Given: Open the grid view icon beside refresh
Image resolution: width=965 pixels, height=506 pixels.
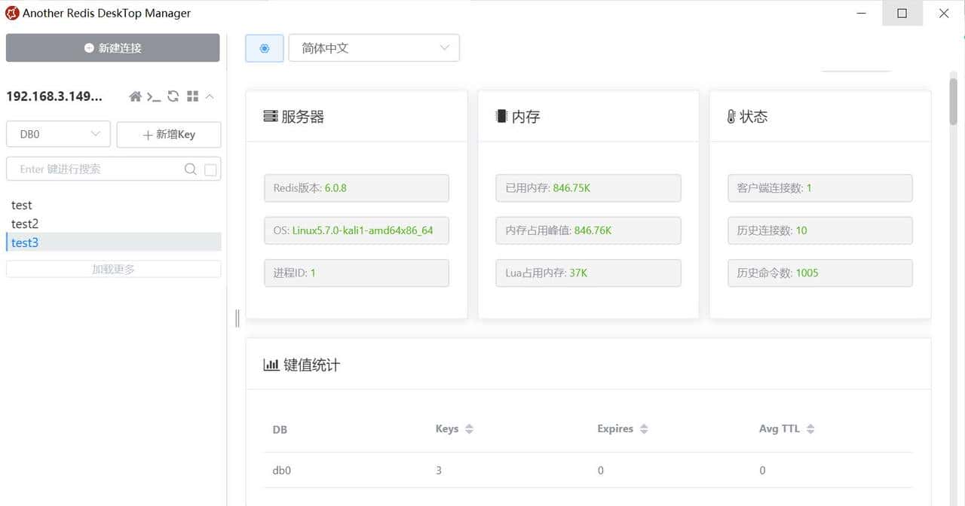Looking at the screenshot, I should pos(191,96).
